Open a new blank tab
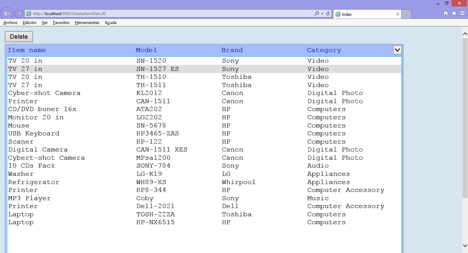This screenshot has height=253, width=468. (406, 14)
